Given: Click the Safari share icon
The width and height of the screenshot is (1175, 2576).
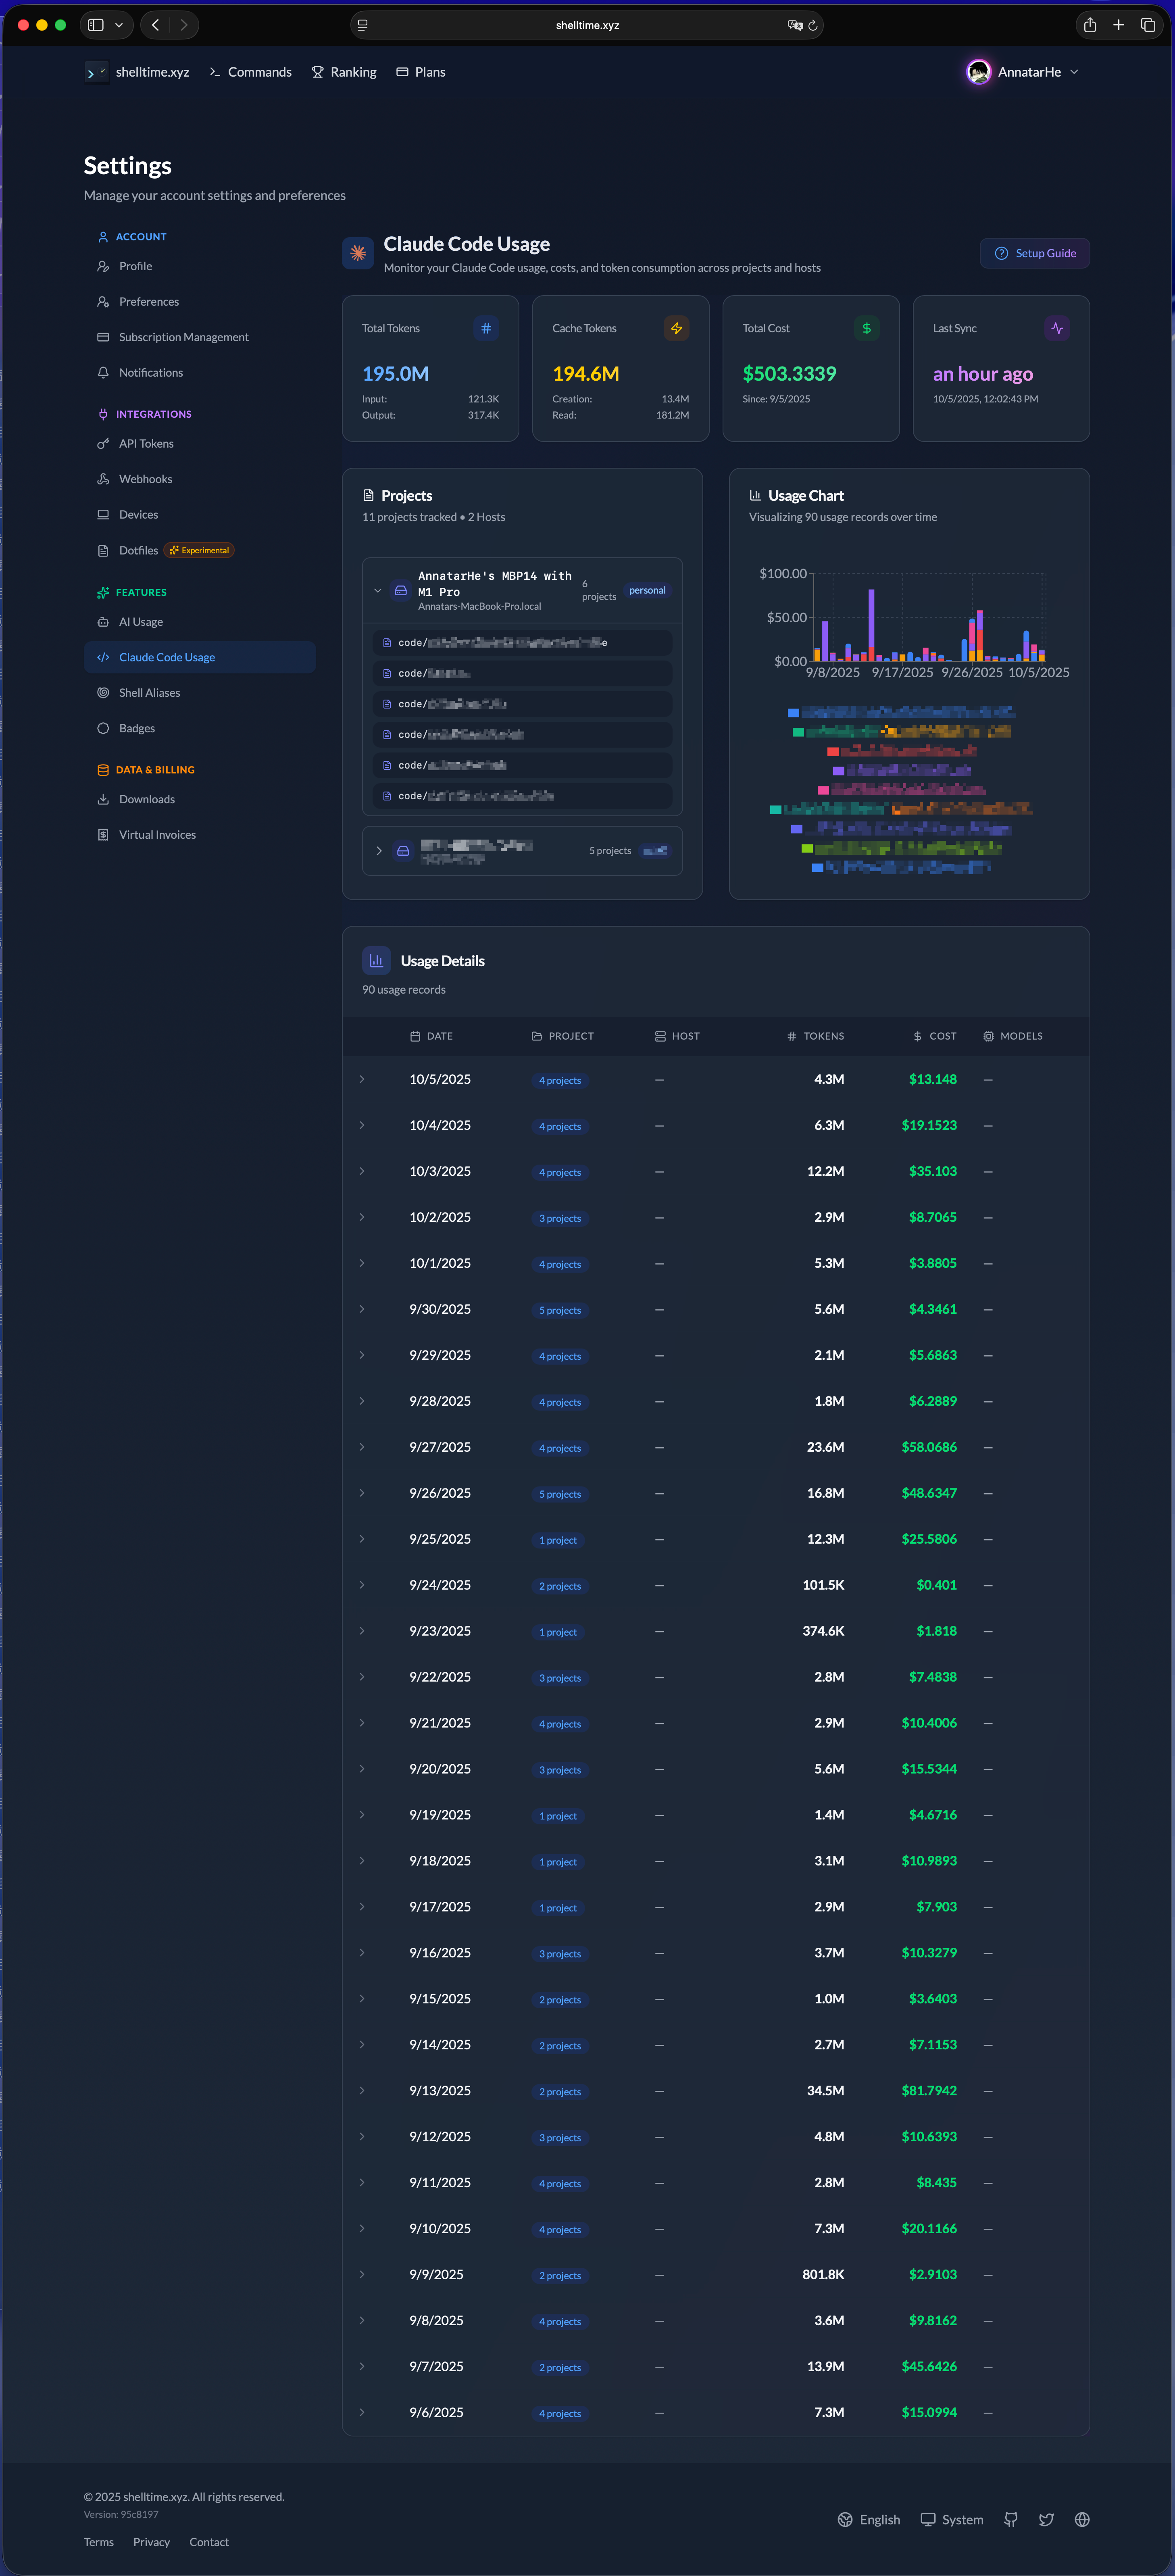Looking at the screenshot, I should [1090, 25].
